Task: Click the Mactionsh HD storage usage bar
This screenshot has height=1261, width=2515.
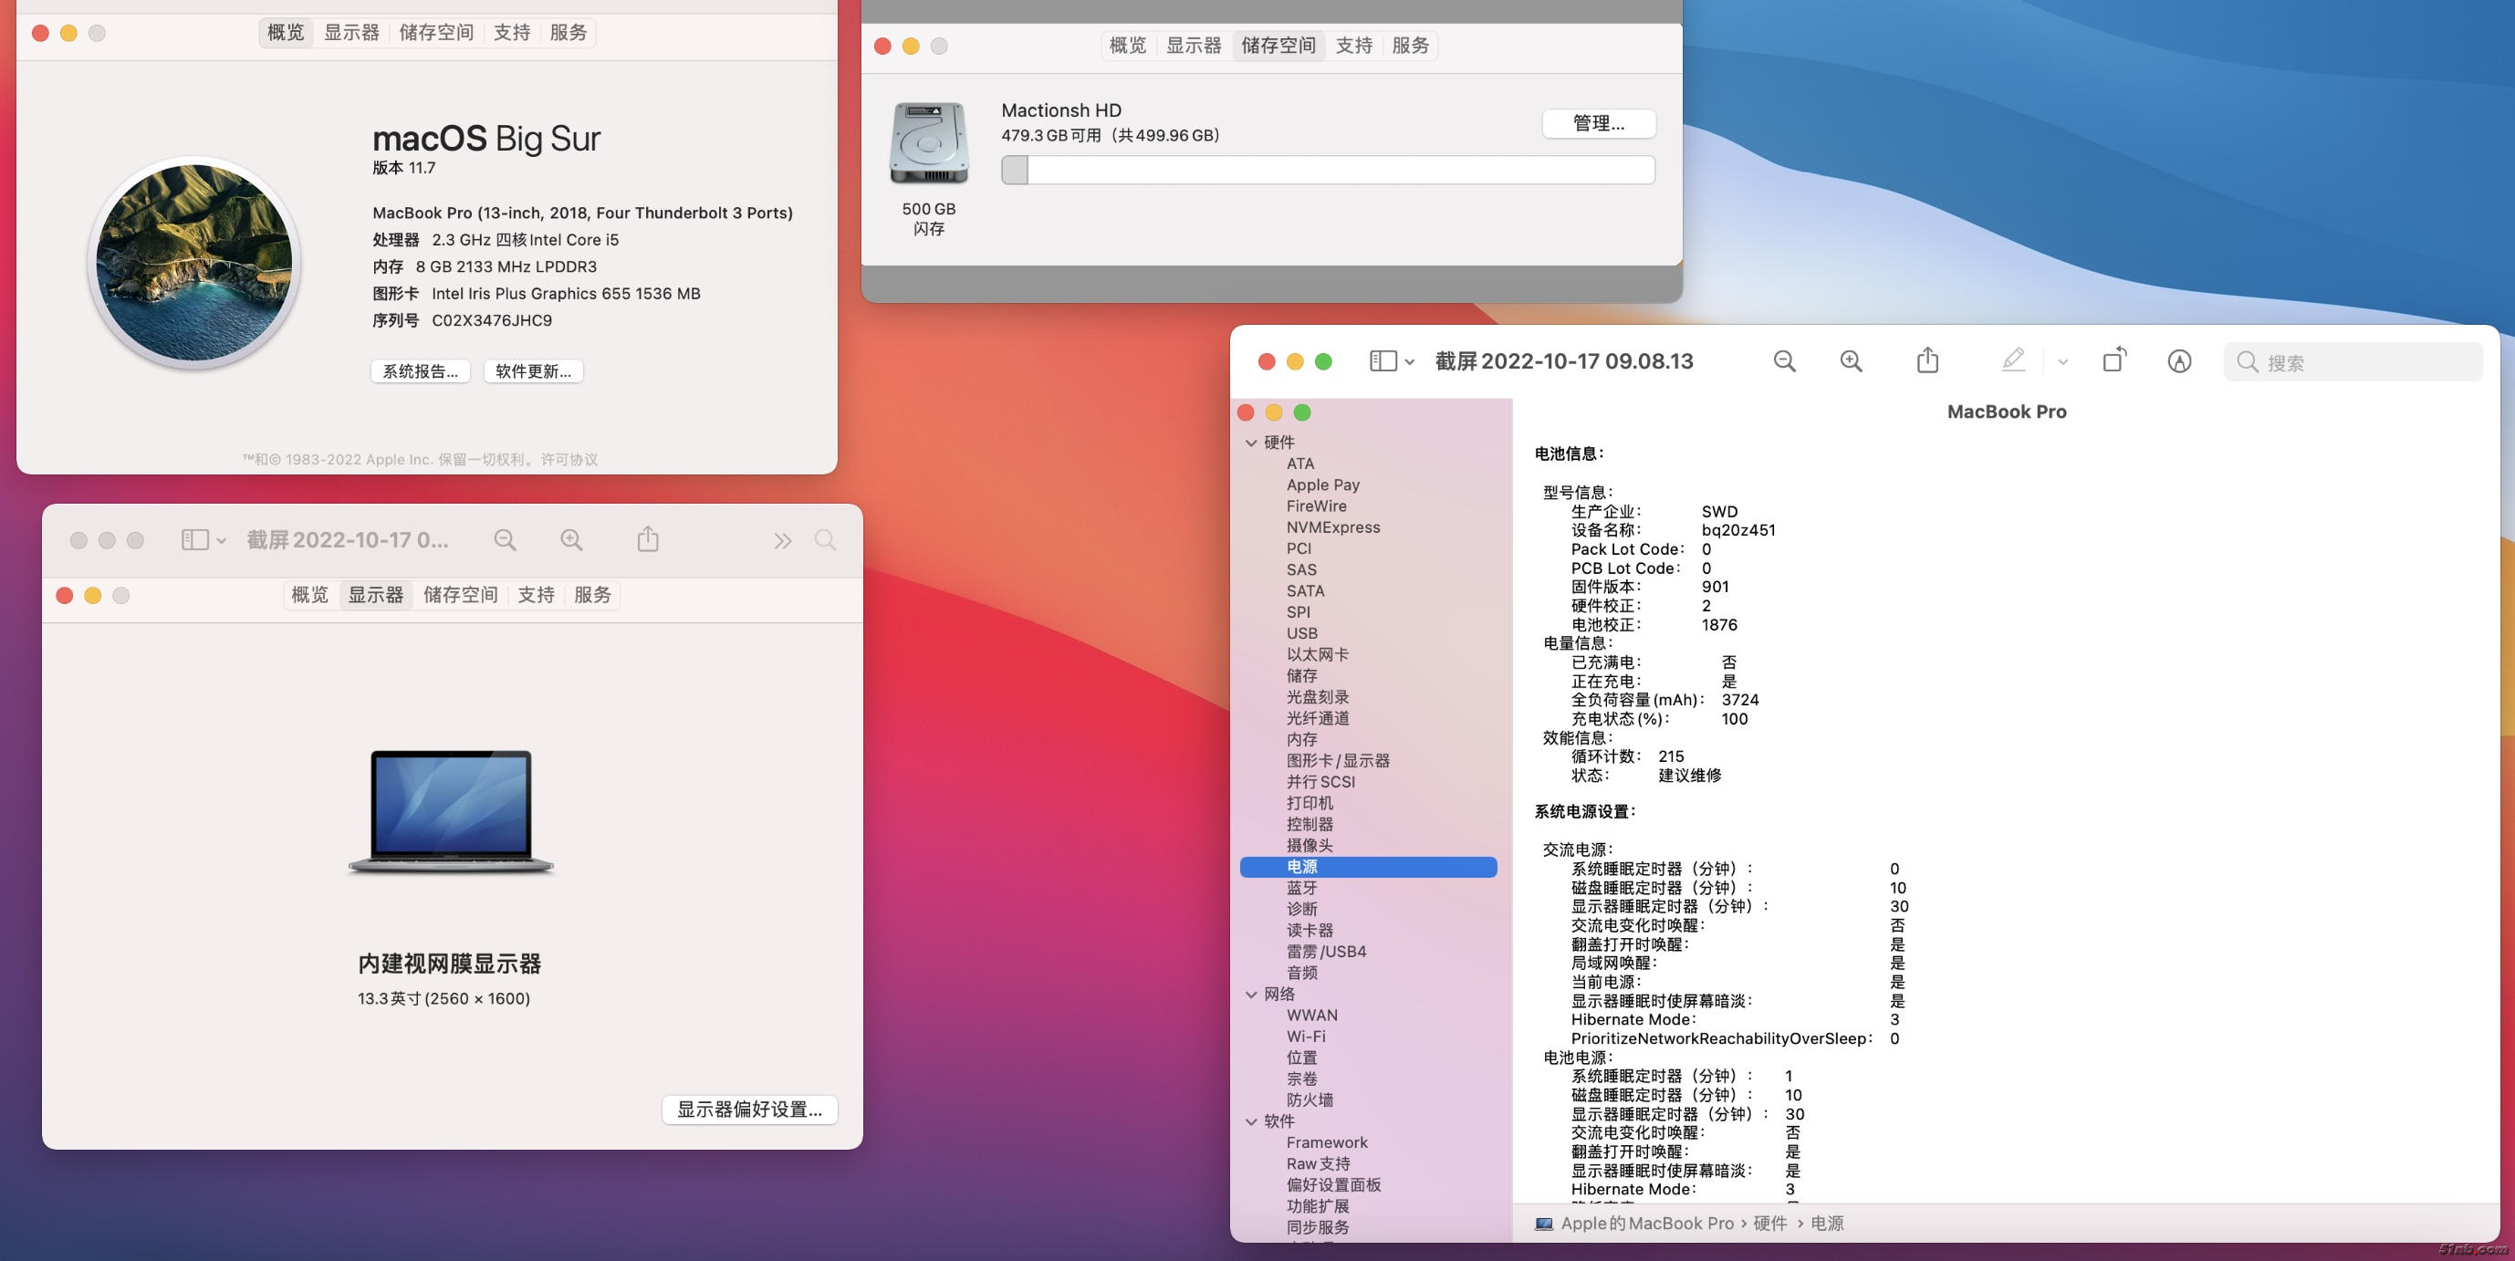Action: coord(1327,170)
